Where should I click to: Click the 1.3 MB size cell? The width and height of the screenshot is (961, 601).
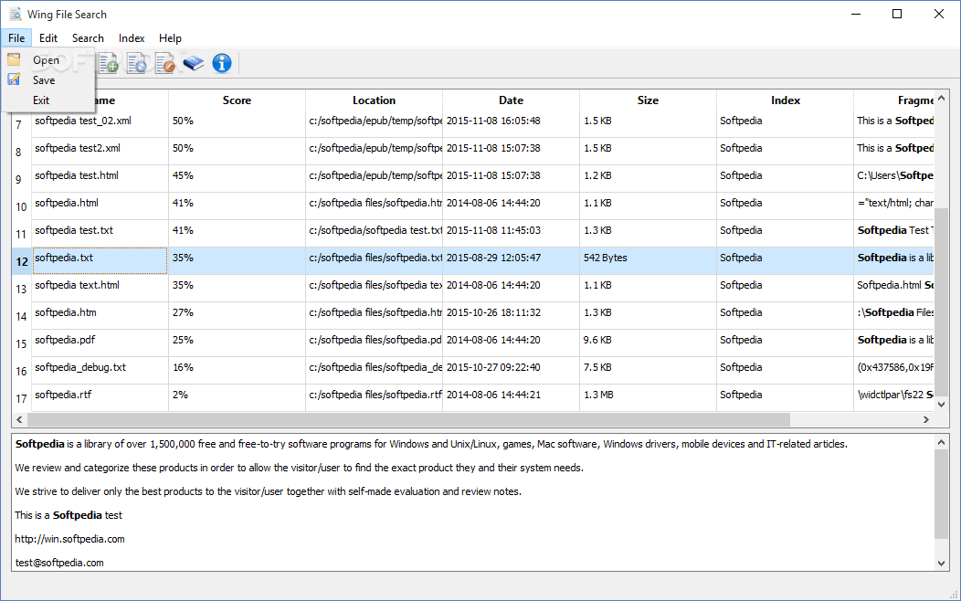point(648,397)
